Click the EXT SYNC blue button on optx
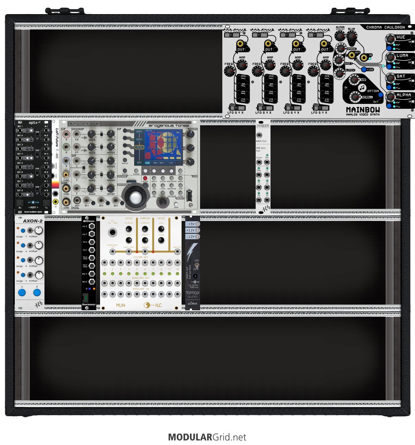The height and width of the screenshot is (445, 415). point(33,202)
